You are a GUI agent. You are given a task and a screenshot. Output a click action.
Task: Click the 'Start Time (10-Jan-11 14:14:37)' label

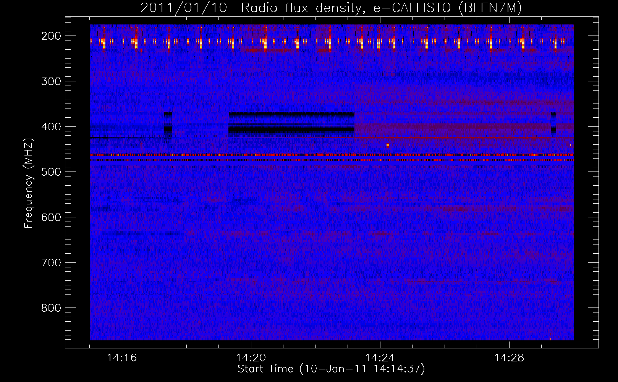[x=331, y=369]
